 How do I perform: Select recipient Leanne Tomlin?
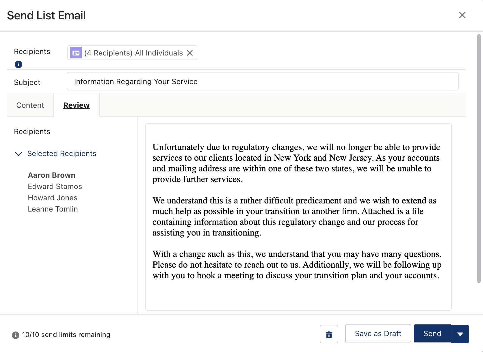pos(53,209)
